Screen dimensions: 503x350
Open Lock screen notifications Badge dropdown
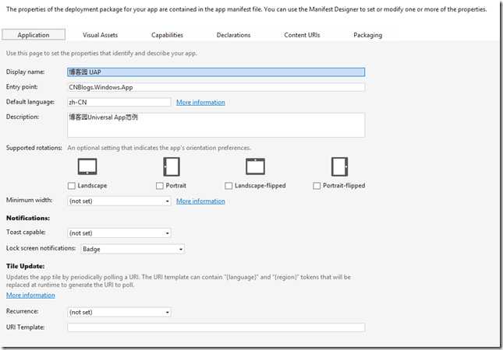click(133, 249)
